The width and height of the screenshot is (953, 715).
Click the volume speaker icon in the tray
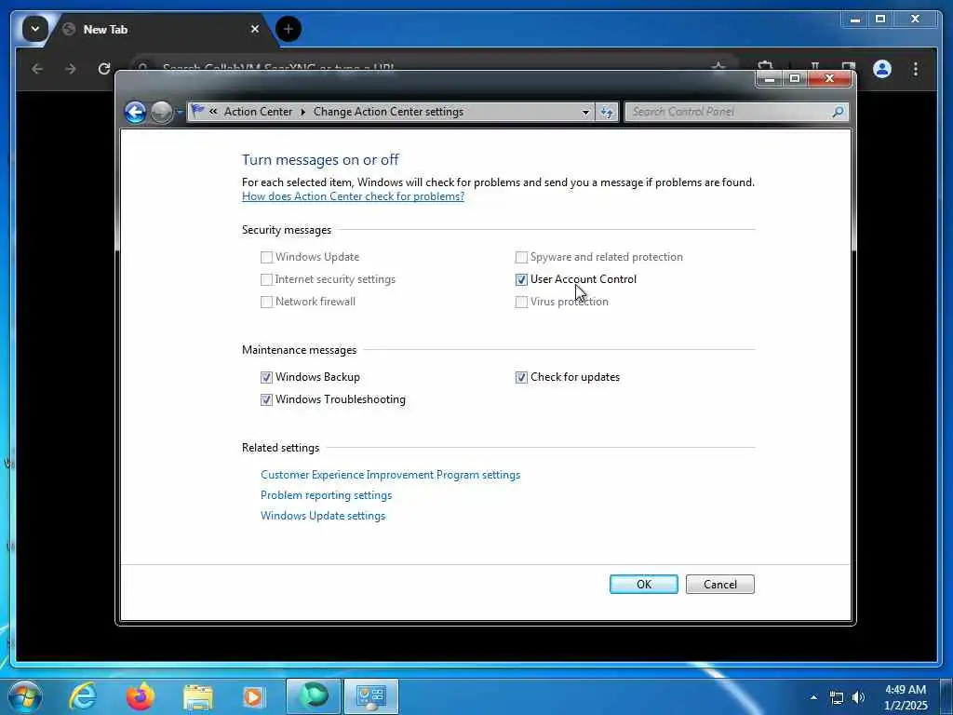pyautogui.click(x=858, y=698)
